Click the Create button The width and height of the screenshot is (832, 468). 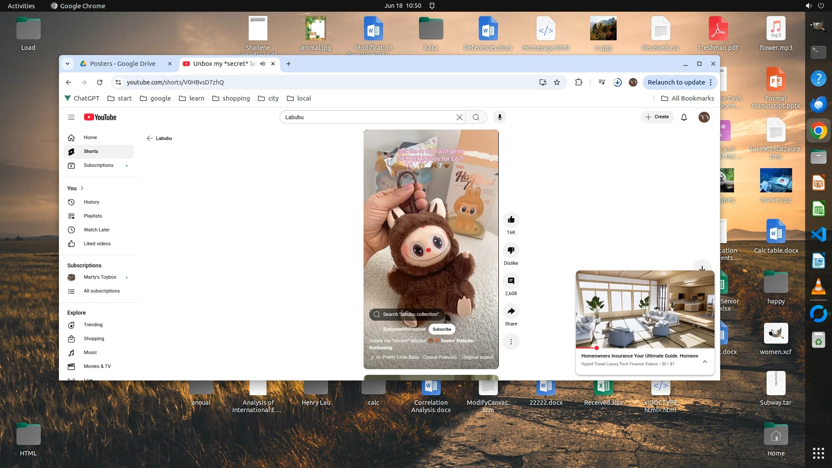pos(657,117)
